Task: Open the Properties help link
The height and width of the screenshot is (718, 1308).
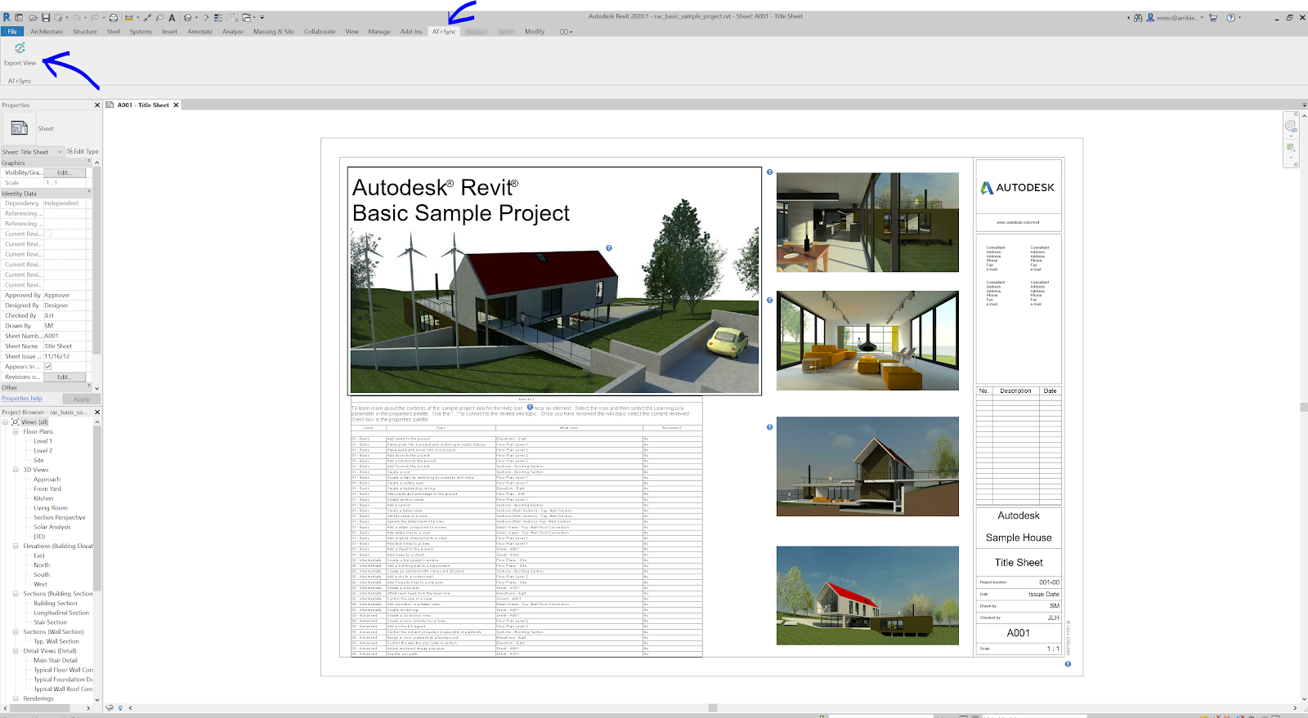Action: tap(22, 399)
